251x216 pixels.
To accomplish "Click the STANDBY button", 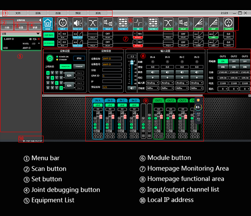I will point(79,66).
